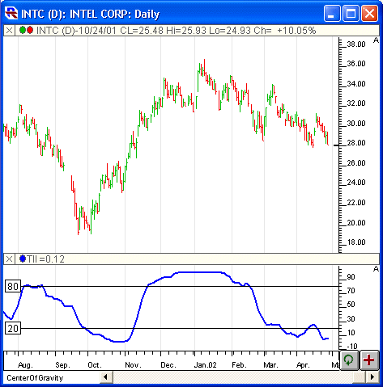Click the blue TII indicator color dot

tap(23, 259)
